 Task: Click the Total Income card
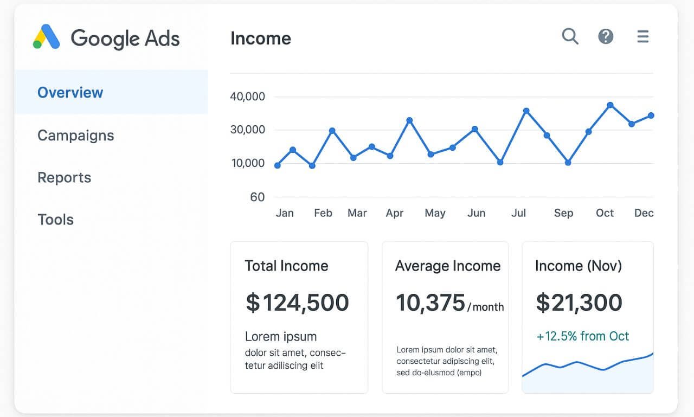tap(299, 317)
